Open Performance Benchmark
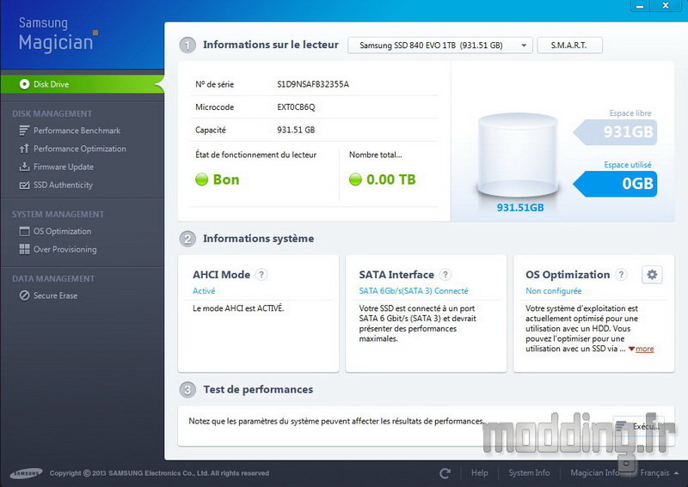Viewport: 688px width, 487px height. click(77, 131)
